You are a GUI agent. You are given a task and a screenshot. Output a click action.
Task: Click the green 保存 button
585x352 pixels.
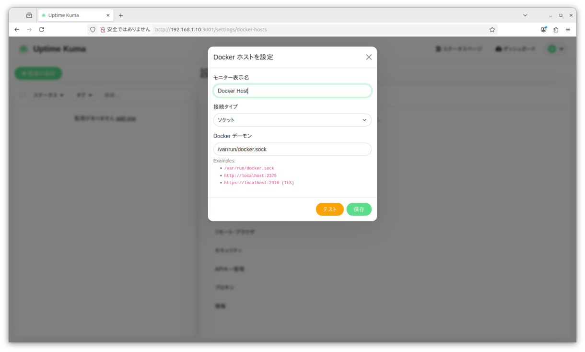click(x=359, y=209)
